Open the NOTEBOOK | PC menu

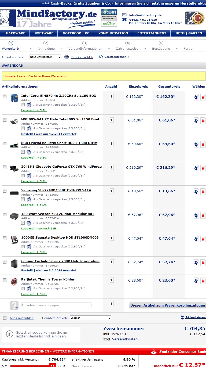pos(76,33)
